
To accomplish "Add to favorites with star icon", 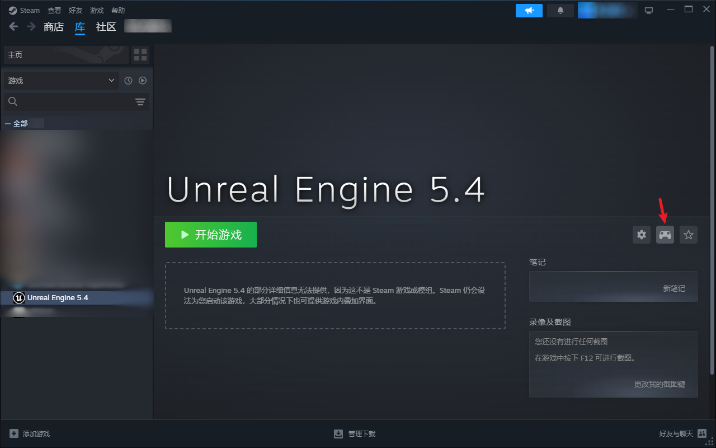I will 689,235.
